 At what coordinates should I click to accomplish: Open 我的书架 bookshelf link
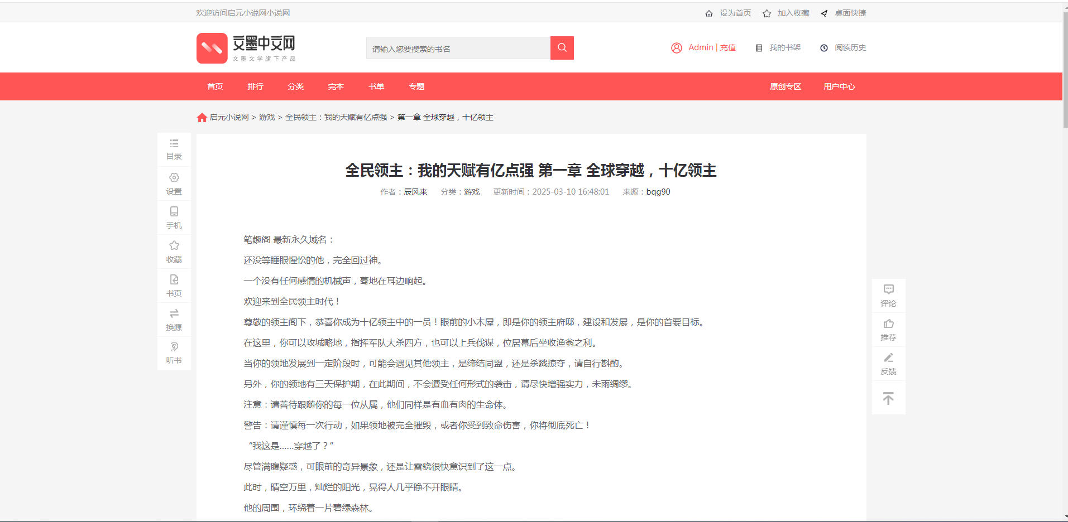(x=784, y=48)
